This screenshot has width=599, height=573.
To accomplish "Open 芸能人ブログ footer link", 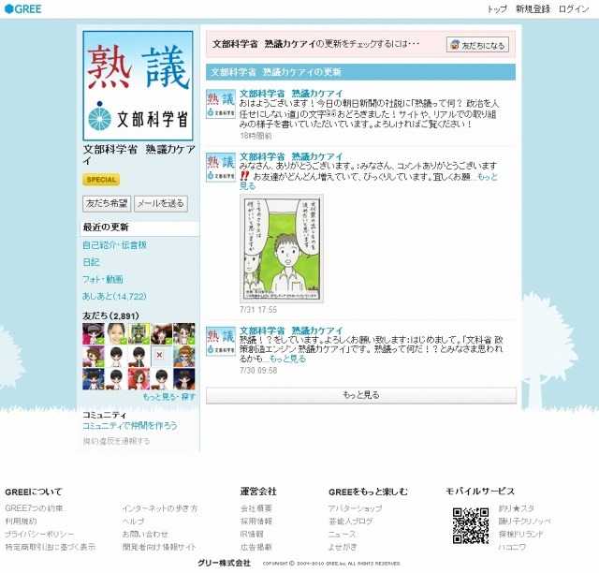I will [350, 522].
